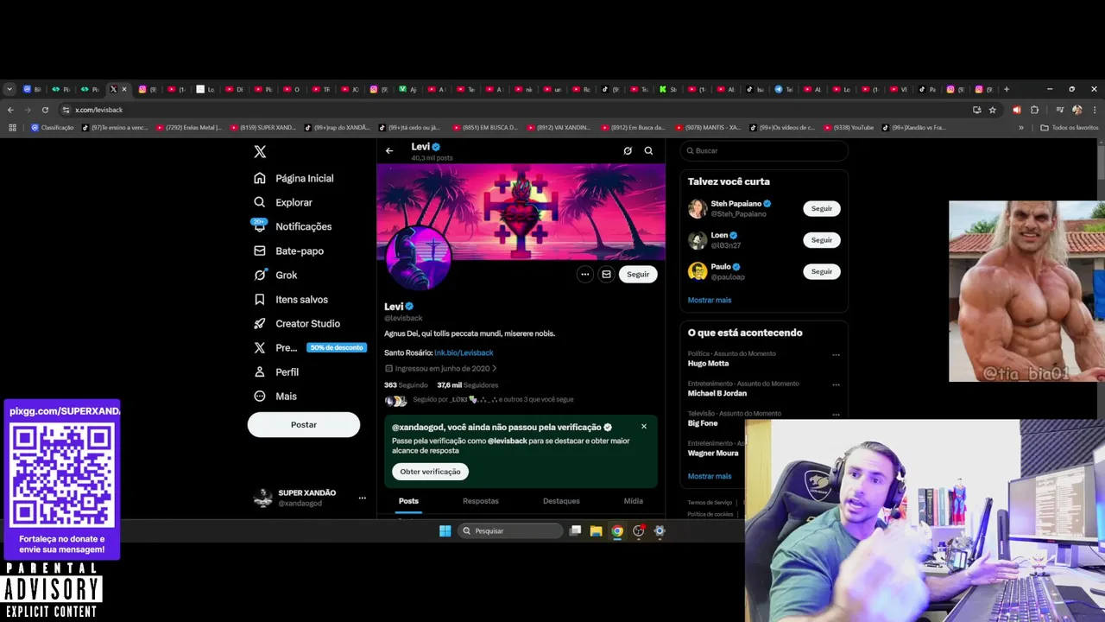Screen dimensions: 1105x622
Task: Click Obter verificação button
Action: pos(430,472)
